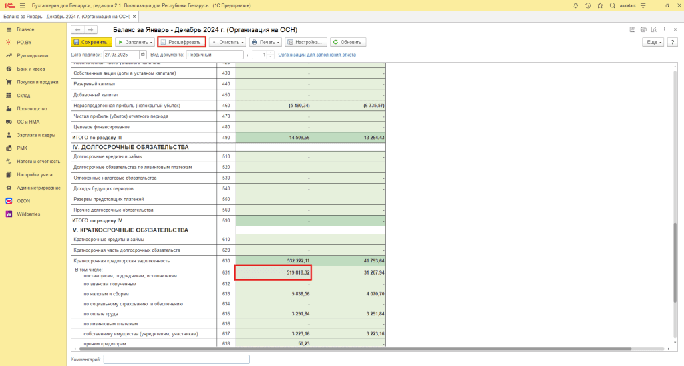Click the row label Долгосрочные кредиты и займы

point(108,156)
